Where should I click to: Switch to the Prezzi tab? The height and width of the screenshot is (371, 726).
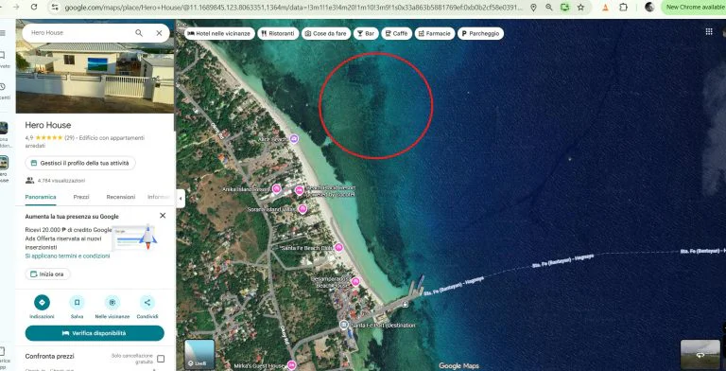pyautogui.click(x=81, y=197)
